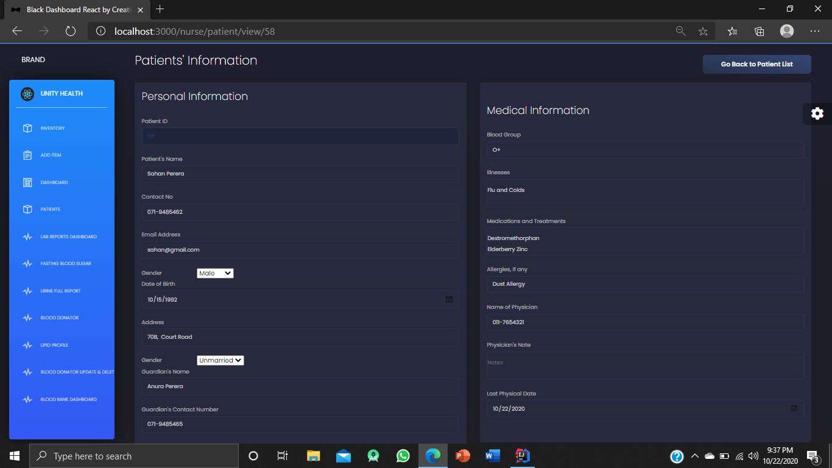The width and height of the screenshot is (832, 468).
Task: Click Go Back to Patient List button
Action: [756, 64]
